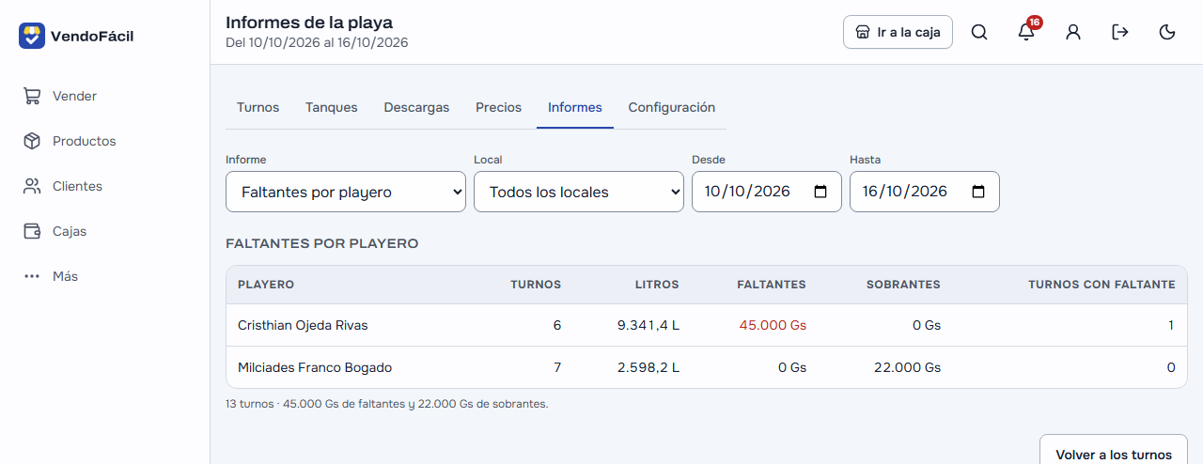
Task: Log out with the exit arrow icon
Action: point(1120,32)
